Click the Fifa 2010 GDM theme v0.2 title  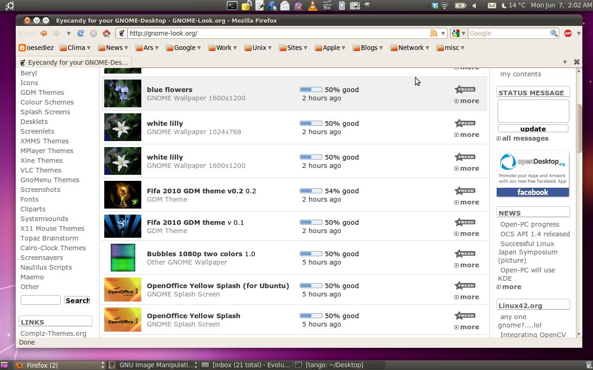click(x=195, y=191)
